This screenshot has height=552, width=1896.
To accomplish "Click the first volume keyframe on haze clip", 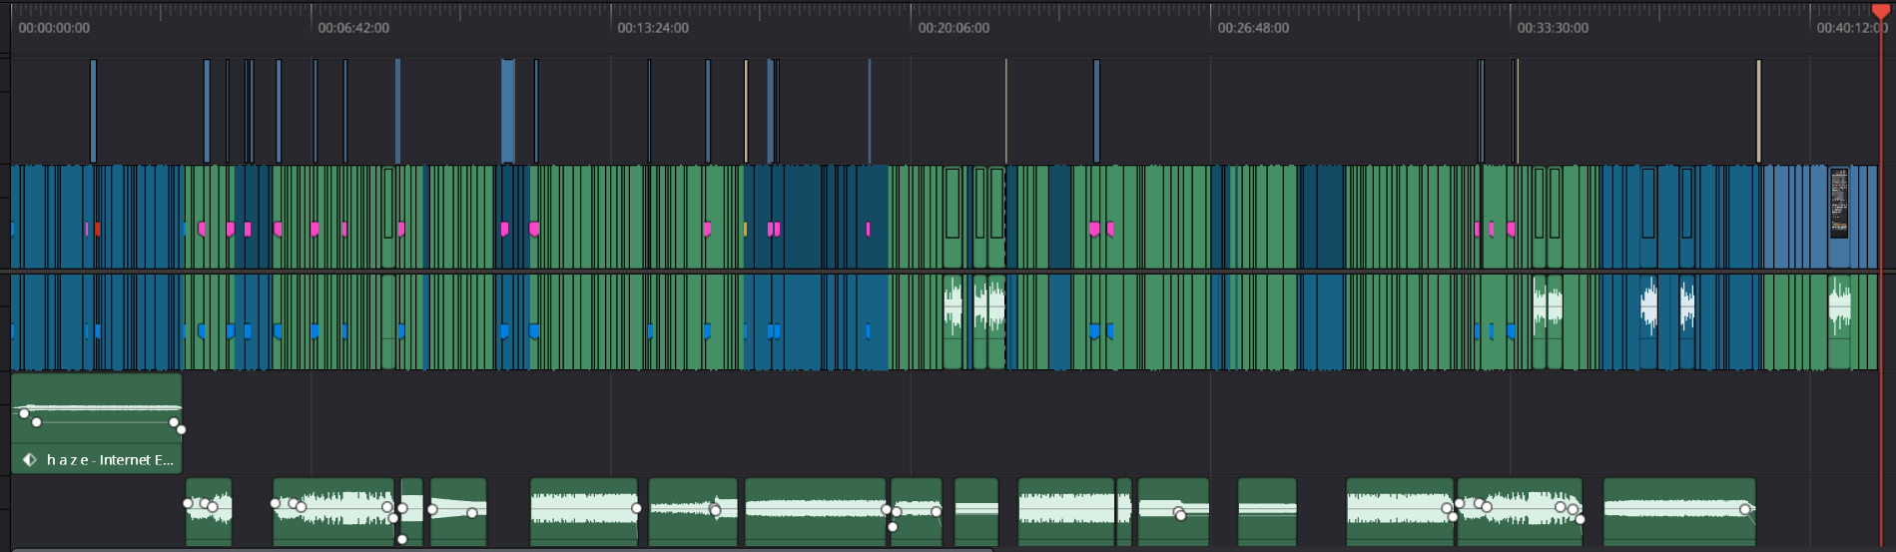I will pos(24,413).
